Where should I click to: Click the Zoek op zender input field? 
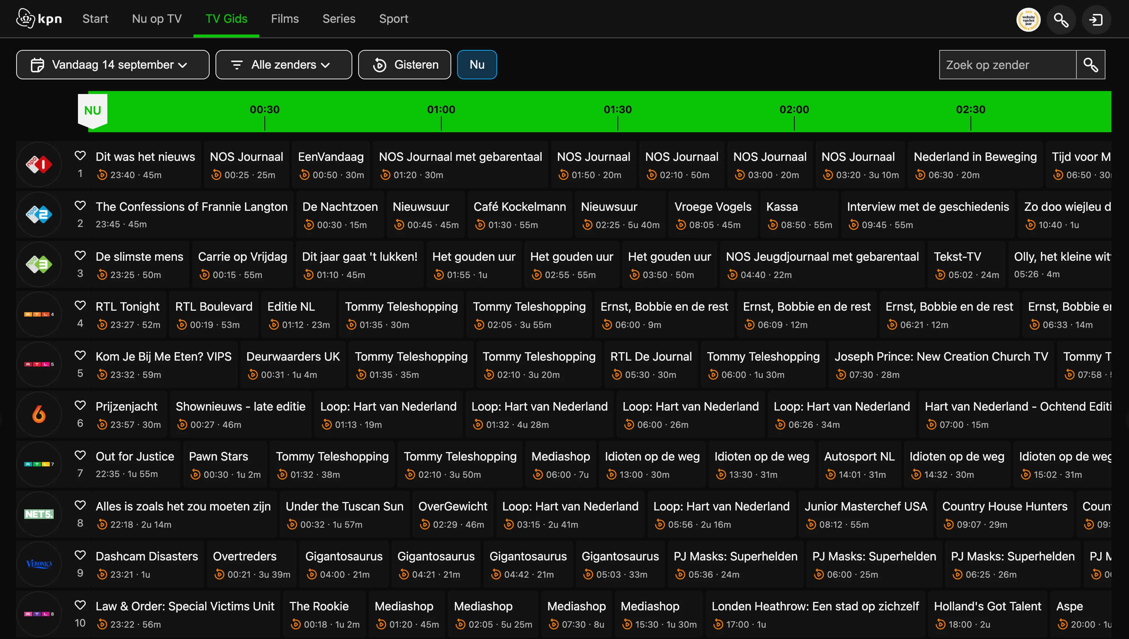coord(1007,65)
